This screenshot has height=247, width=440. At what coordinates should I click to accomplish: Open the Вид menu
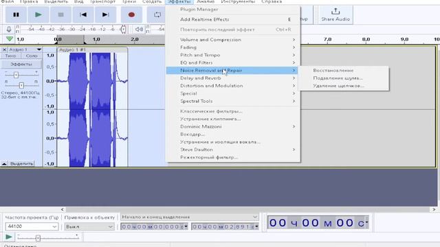click(x=78, y=1)
